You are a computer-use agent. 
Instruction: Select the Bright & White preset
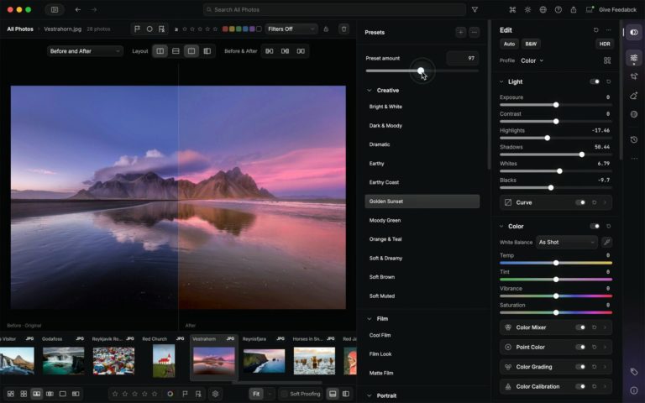pos(385,107)
